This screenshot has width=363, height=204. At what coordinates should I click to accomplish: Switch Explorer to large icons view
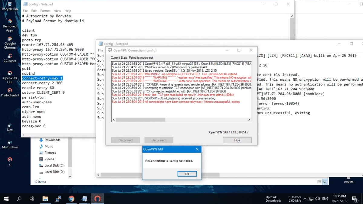point(325,182)
